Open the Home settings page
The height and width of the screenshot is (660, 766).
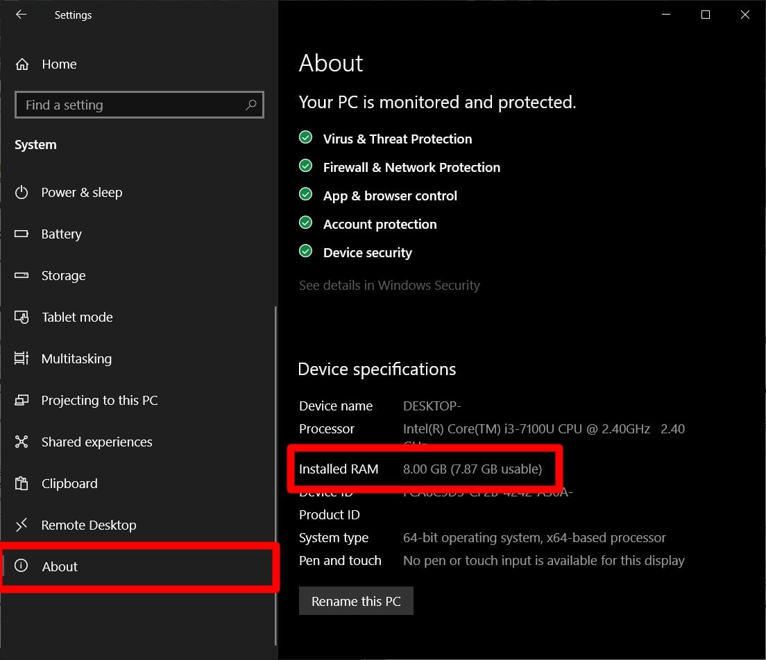tap(139, 64)
